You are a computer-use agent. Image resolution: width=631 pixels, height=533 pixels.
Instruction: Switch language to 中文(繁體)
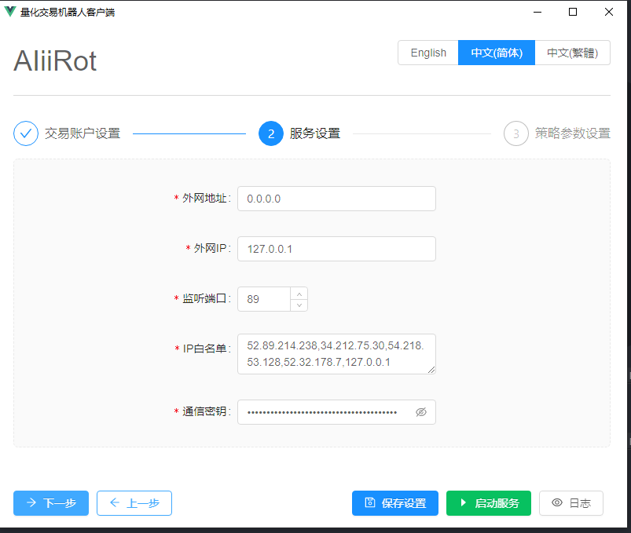(573, 53)
